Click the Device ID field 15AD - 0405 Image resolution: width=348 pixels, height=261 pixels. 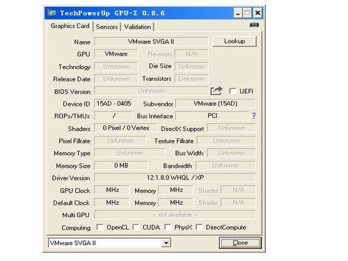coord(113,104)
